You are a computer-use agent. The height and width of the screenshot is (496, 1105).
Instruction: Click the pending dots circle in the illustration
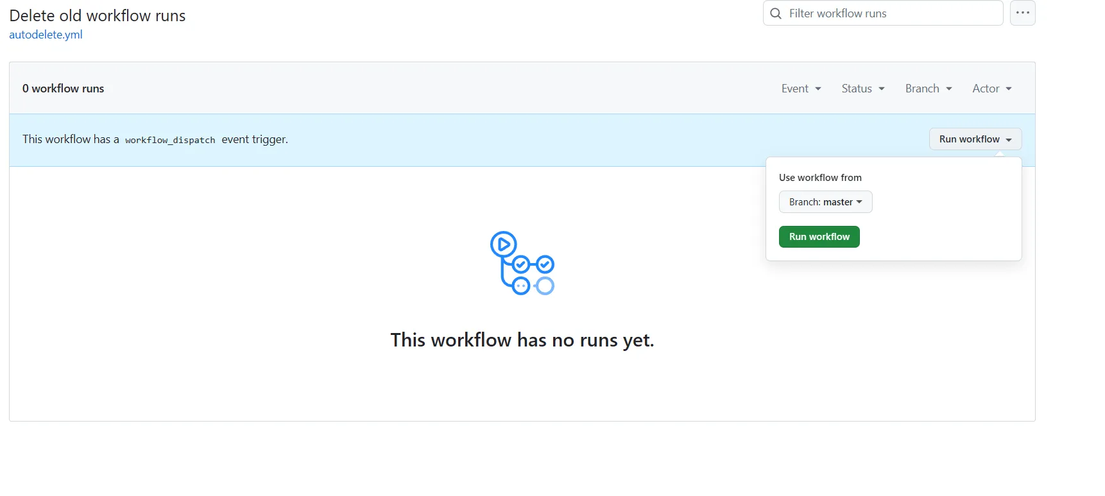521,286
